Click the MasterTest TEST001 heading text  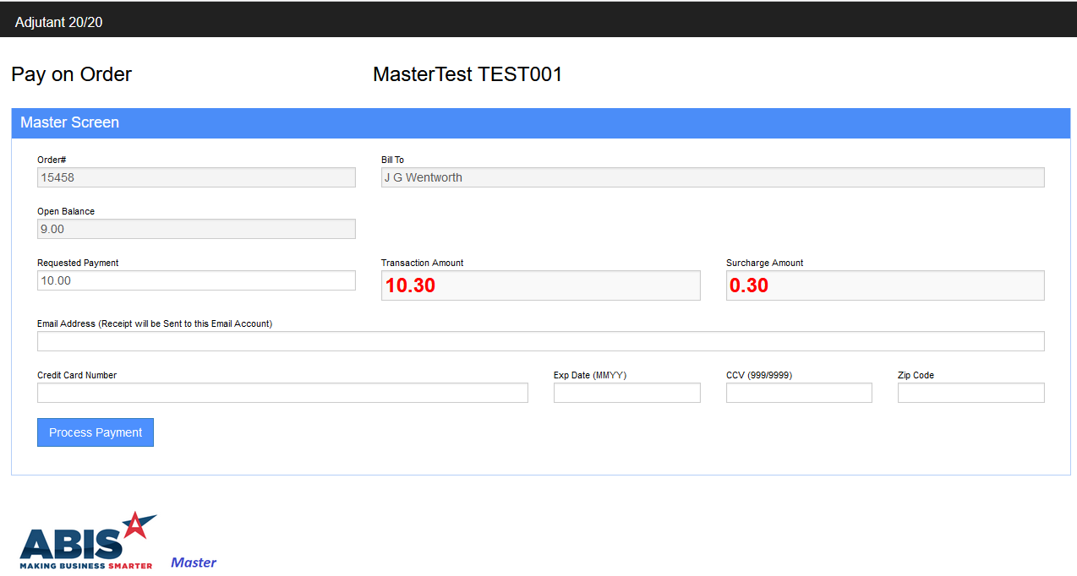[x=467, y=74]
